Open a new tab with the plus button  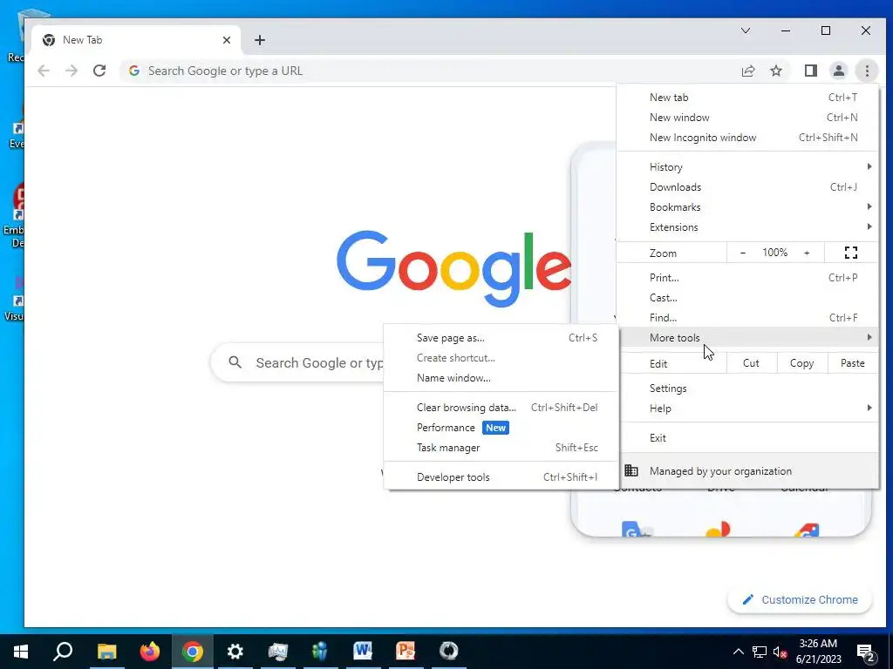[x=260, y=40]
